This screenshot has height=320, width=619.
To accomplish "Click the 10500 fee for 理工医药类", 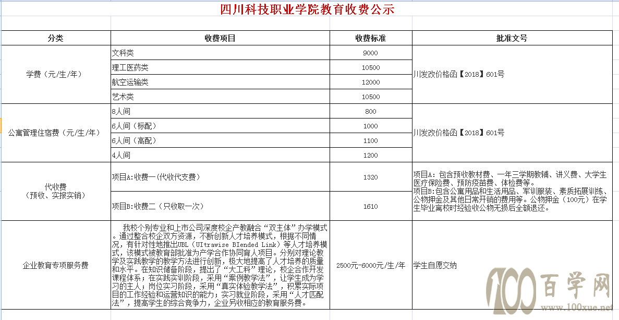I will pos(371,67).
